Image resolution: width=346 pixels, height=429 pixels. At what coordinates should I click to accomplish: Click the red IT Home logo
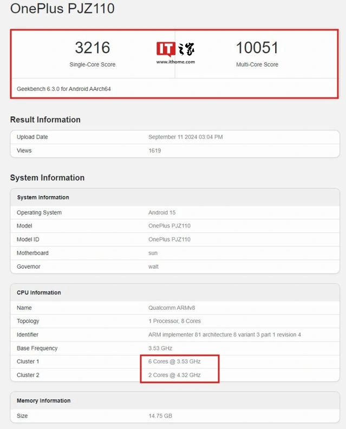[x=166, y=49]
